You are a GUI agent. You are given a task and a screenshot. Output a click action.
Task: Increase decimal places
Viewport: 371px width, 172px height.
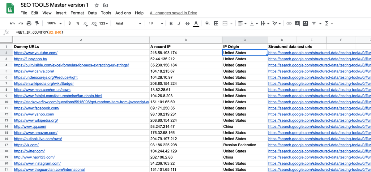[x=94, y=23]
